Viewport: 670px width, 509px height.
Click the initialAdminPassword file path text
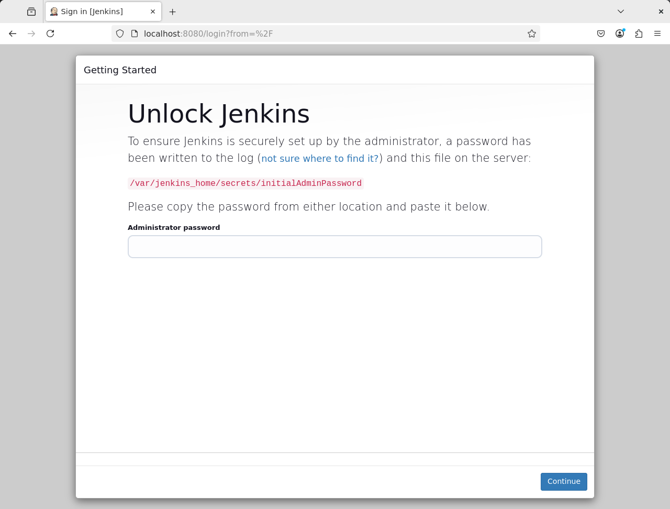pyautogui.click(x=245, y=183)
